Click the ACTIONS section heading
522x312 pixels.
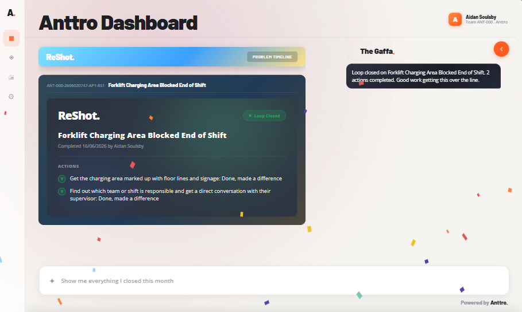coord(68,166)
